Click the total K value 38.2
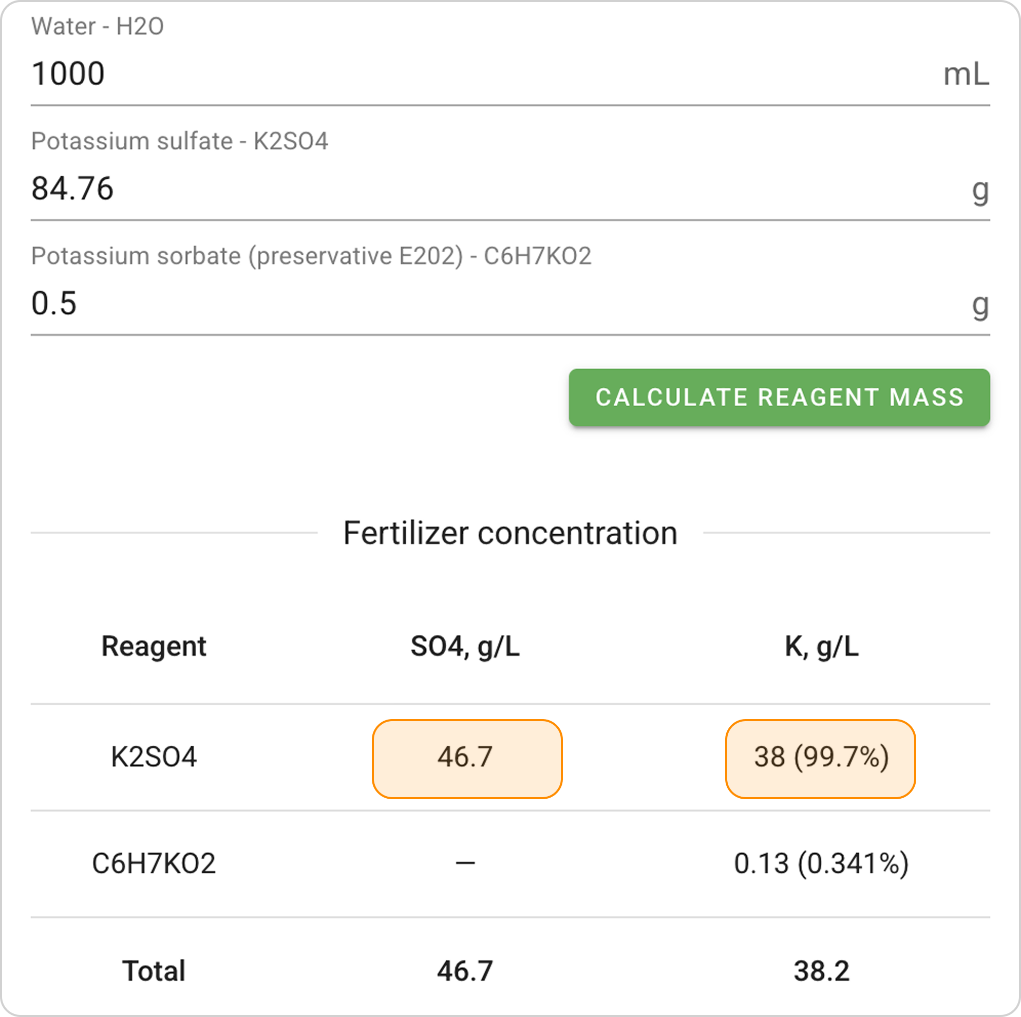The width and height of the screenshot is (1021, 1017). tap(821, 971)
